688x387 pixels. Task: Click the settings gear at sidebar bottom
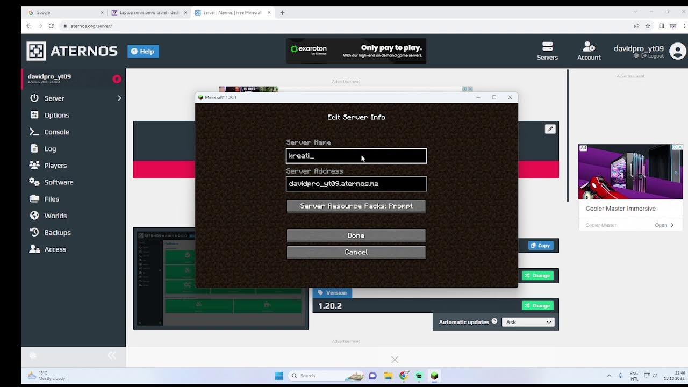click(x=33, y=355)
